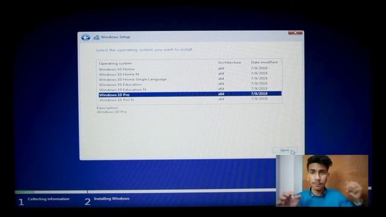Select the Windows 10 Home N row
This screenshot has width=386, height=217.
coord(190,74)
